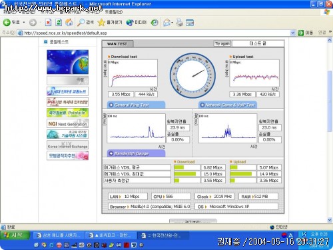Click the '14.9 Mbps' max upload value

pyautogui.click(x=269, y=174)
